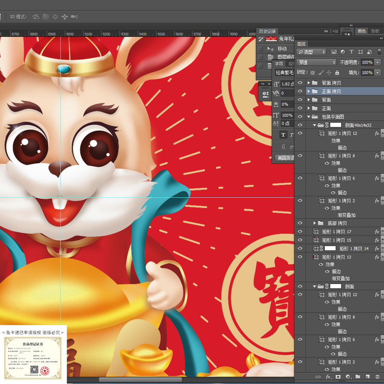Open the layer filter 类型 dropdown
384x384 pixels.
pos(311,52)
